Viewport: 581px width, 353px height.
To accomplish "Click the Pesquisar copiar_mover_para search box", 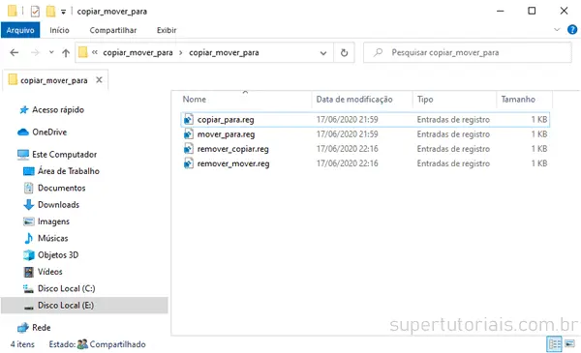I will pos(468,52).
